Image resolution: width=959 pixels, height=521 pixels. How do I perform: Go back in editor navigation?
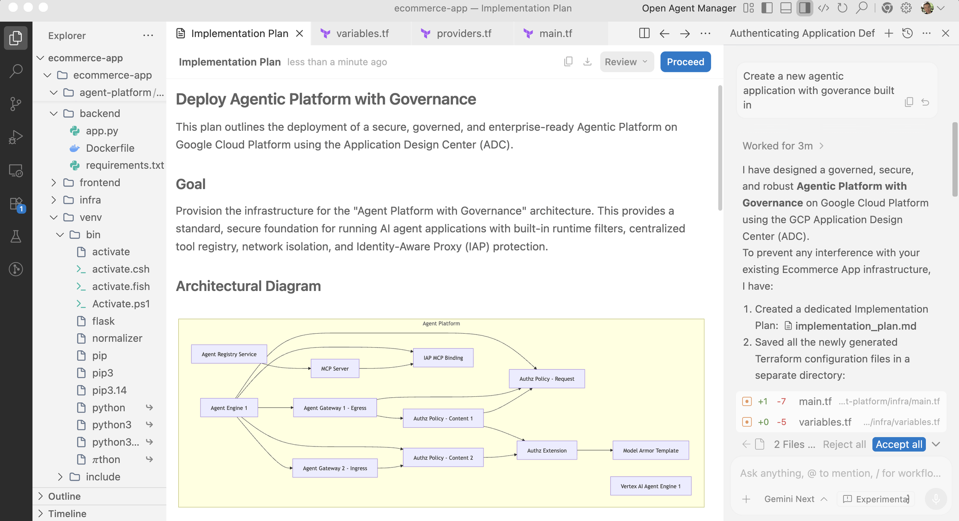point(664,34)
